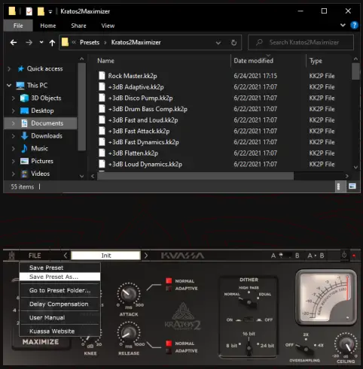Click the Properties quick access toolbar icon
This screenshot has height=369, width=363.
click(x=29, y=11)
